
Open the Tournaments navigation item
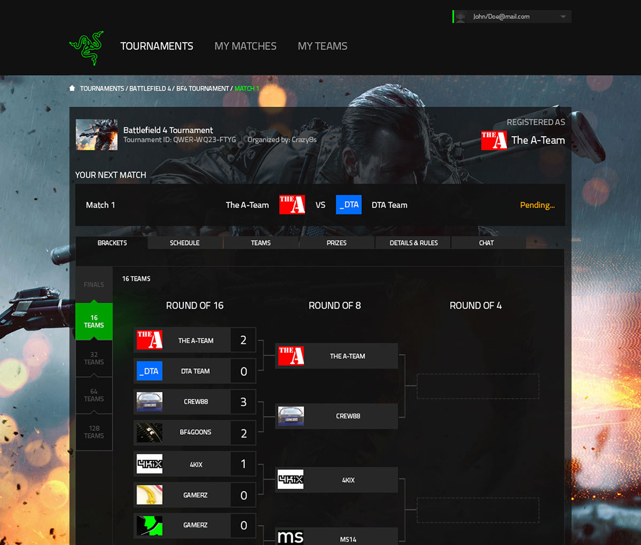click(x=156, y=46)
